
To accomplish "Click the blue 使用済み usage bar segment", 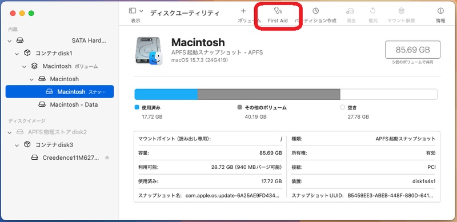I will 166,94.
